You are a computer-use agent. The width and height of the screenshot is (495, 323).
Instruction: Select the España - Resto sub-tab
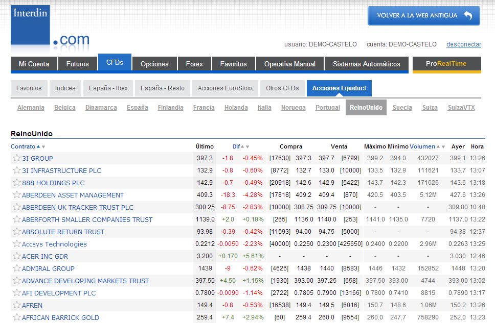point(162,88)
